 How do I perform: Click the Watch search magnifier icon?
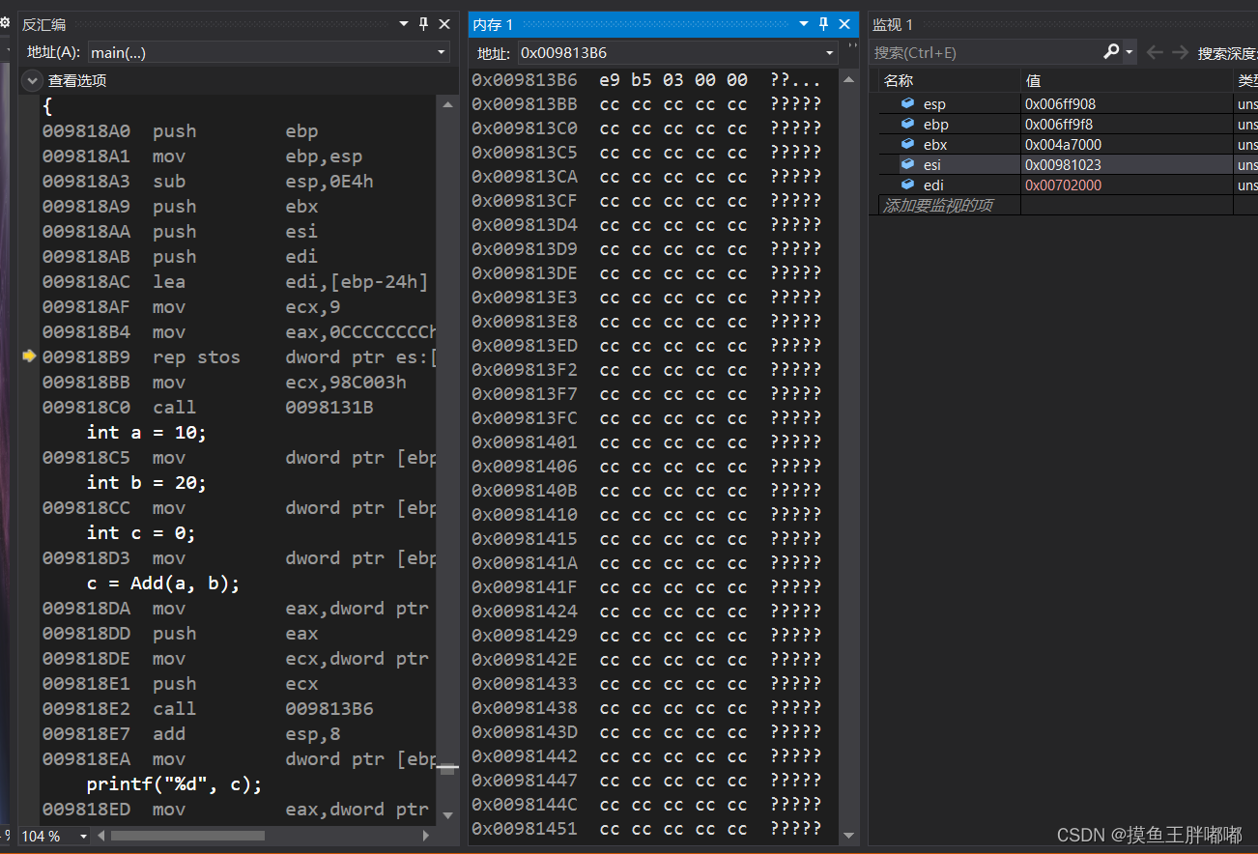[1111, 52]
